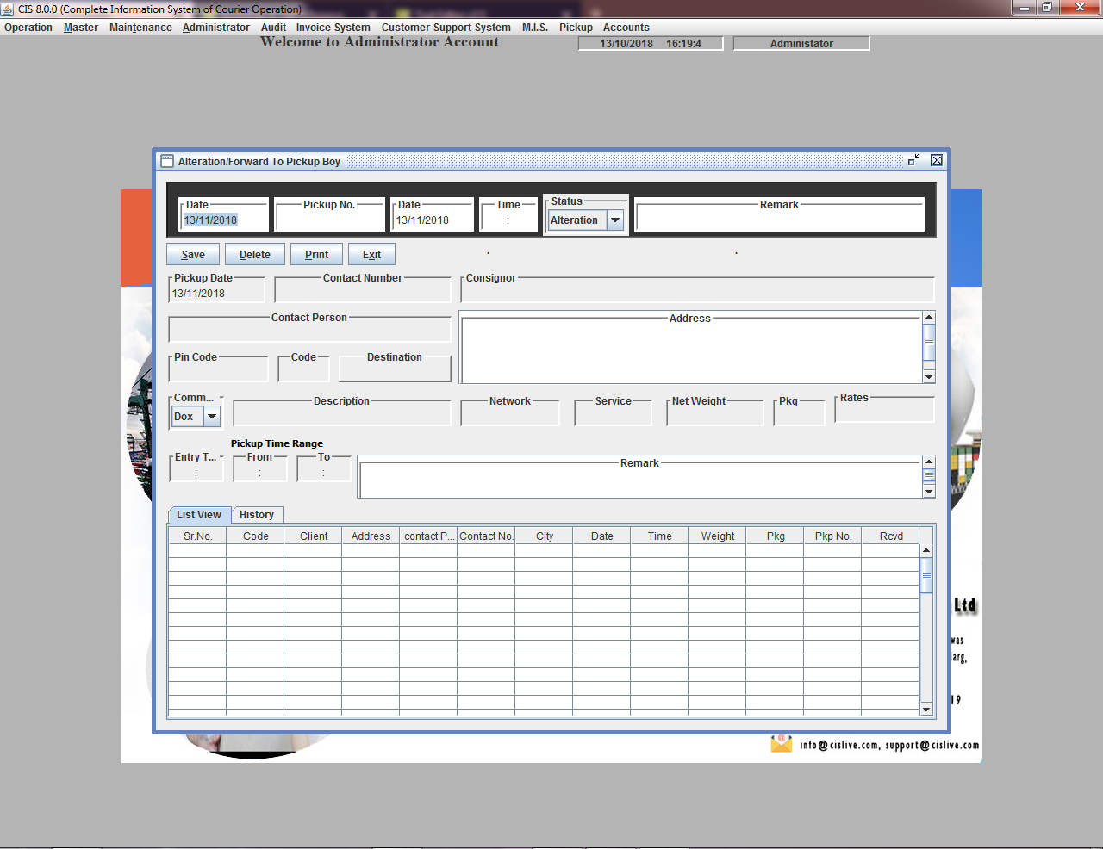This screenshot has width=1103, height=849.
Task: Click the Contact No. column header
Action: [486, 536]
